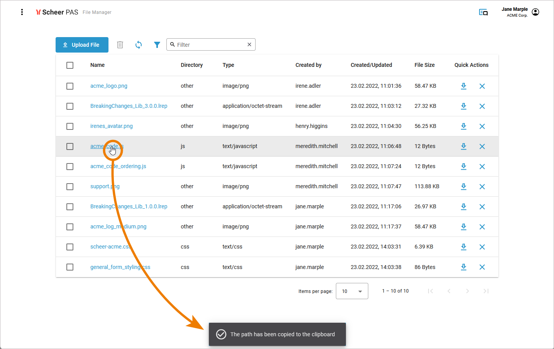The height and width of the screenshot is (349, 554).
Task: Clear the Filter search field
Action: pos(249,44)
